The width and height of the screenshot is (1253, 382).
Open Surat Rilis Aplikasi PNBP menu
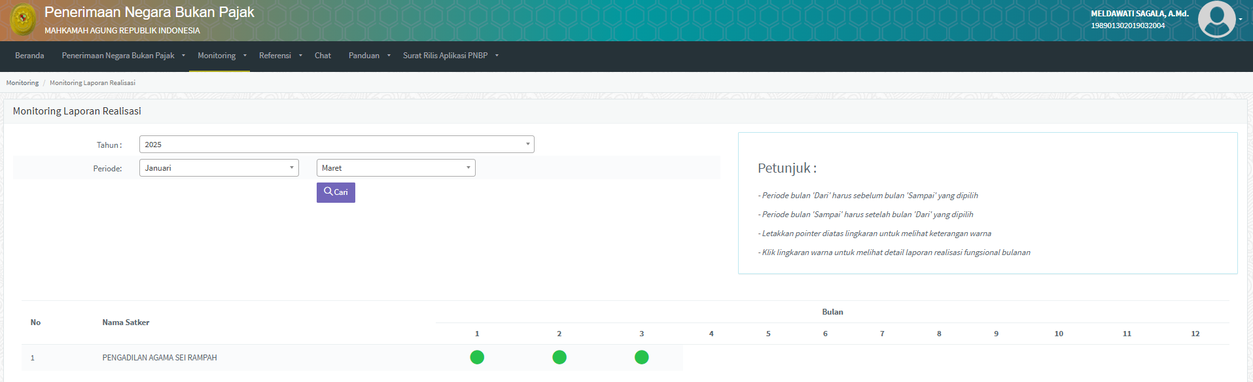[450, 56]
